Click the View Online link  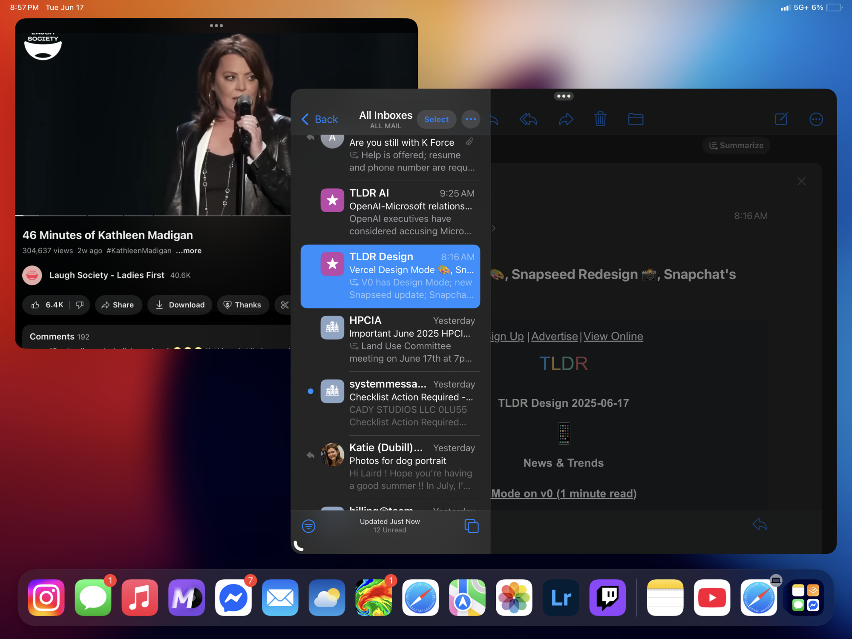[x=613, y=336]
